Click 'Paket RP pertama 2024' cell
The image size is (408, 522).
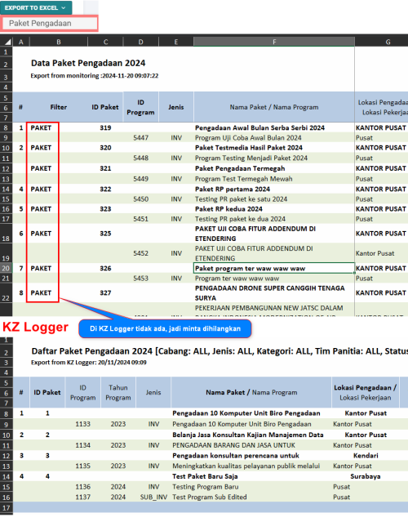click(x=233, y=189)
